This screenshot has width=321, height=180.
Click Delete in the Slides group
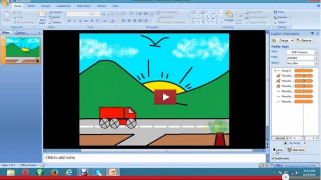tap(55, 22)
